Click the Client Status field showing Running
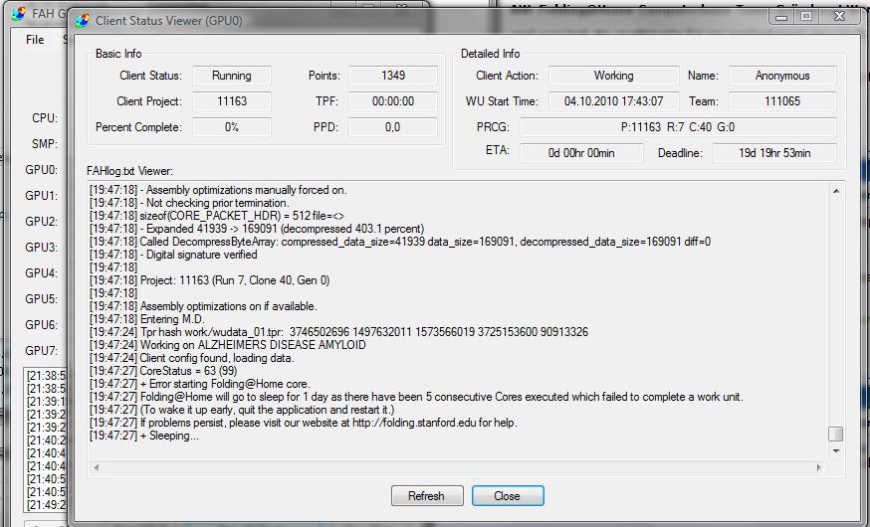The image size is (870, 527). click(231, 76)
